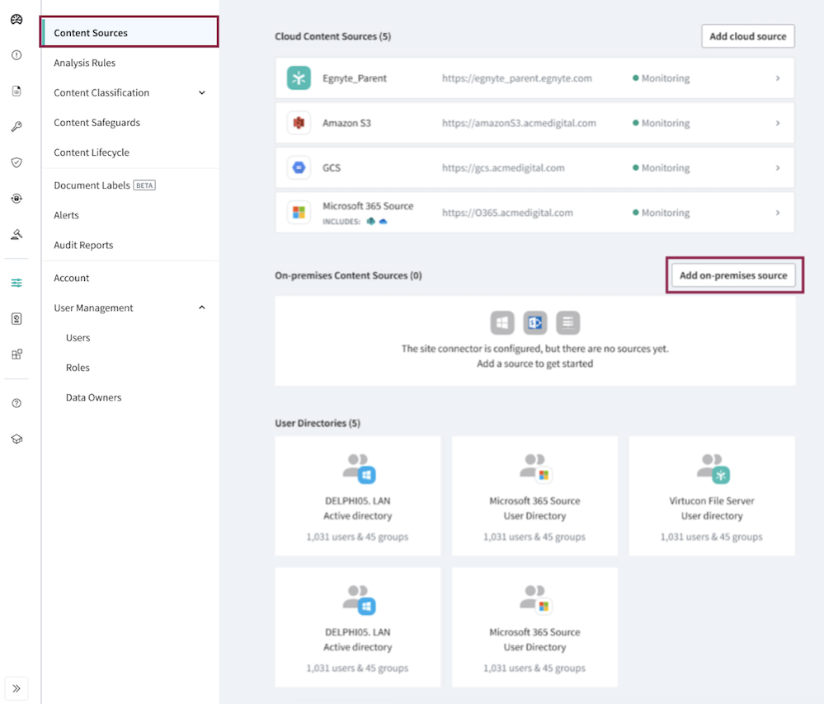Click the Add on-premises source button
The height and width of the screenshot is (704, 824).
click(x=733, y=275)
